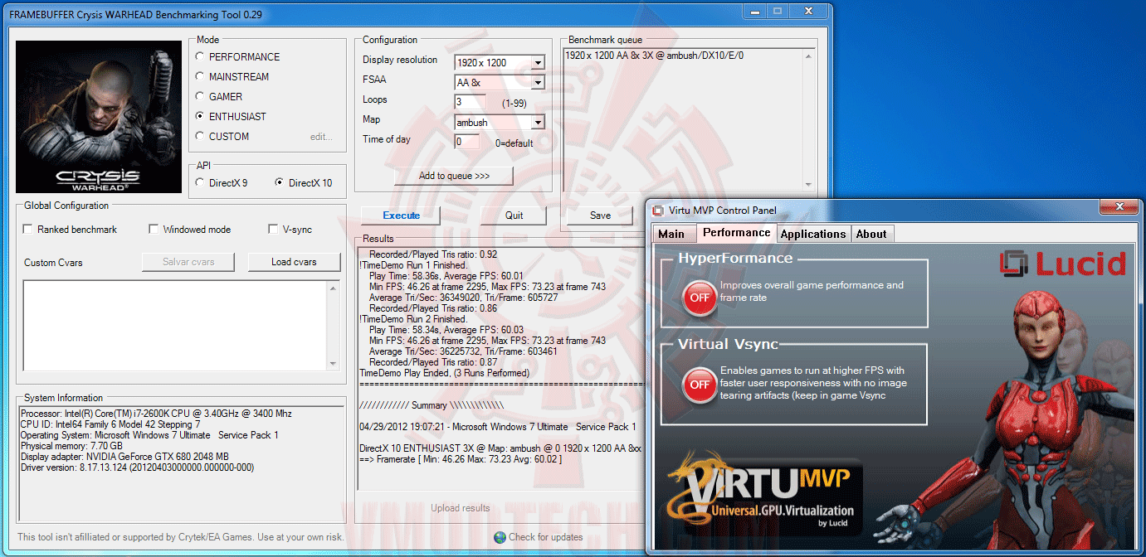The image size is (1146, 557).
Task: Toggle the HyperFormance OFF button
Action: 700,298
